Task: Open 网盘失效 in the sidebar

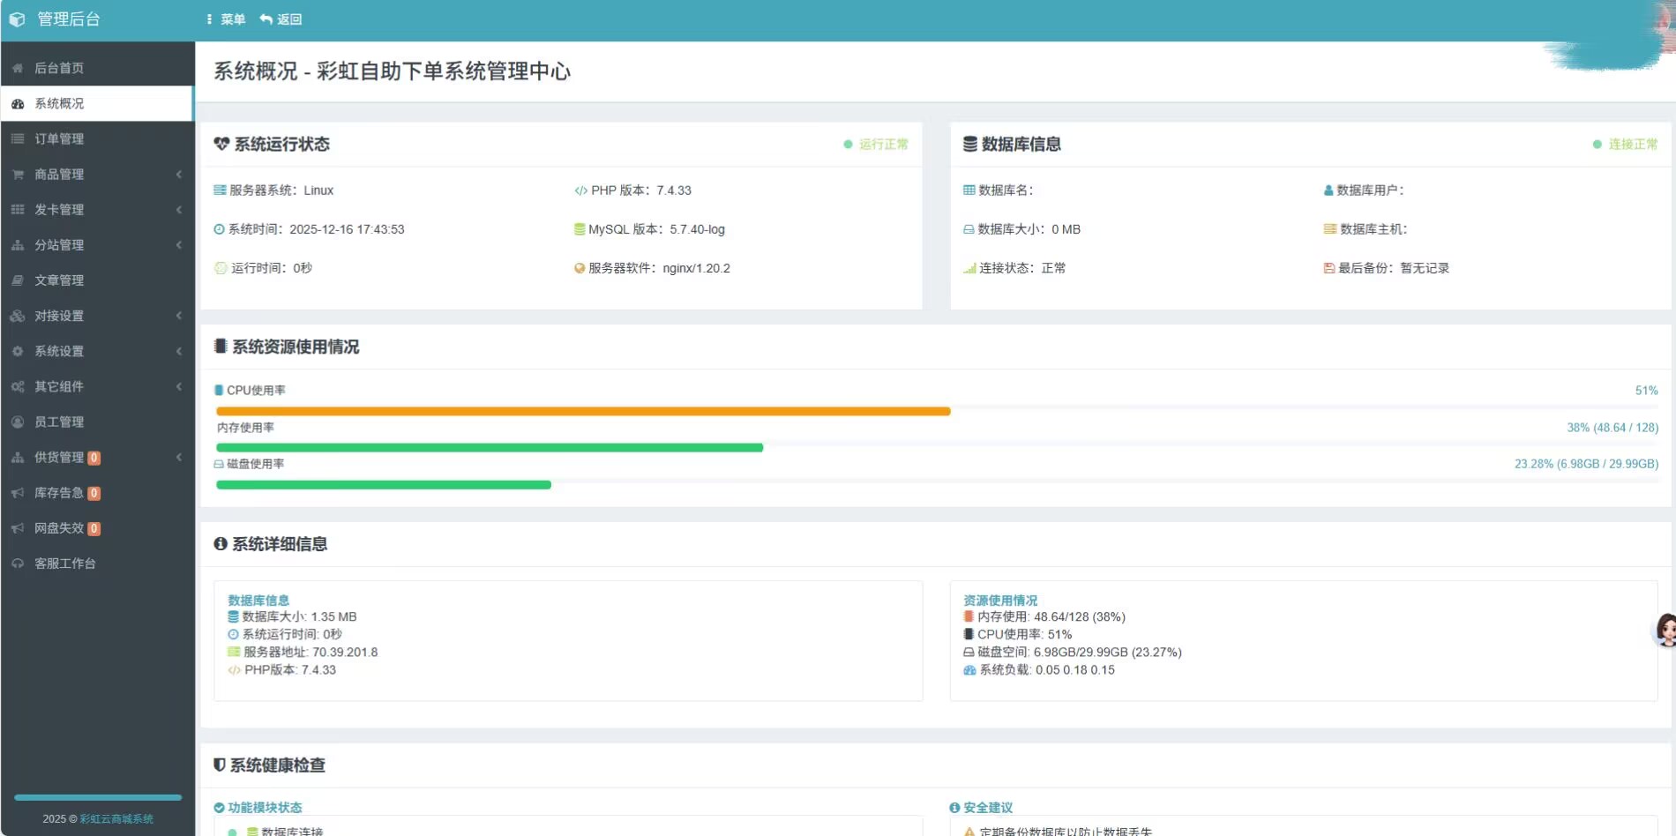Action: click(59, 528)
